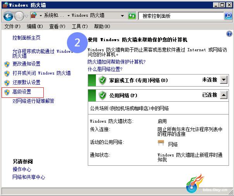Minimize the Windows 防火墙 window

(216, 5)
